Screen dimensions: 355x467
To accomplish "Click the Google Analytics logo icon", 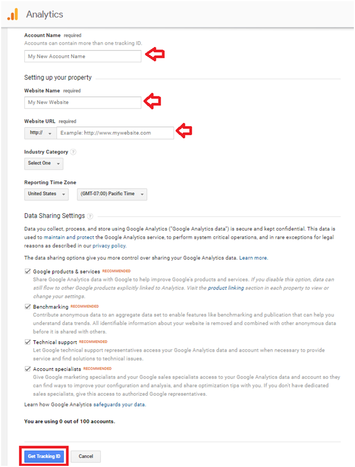I will click(13, 14).
